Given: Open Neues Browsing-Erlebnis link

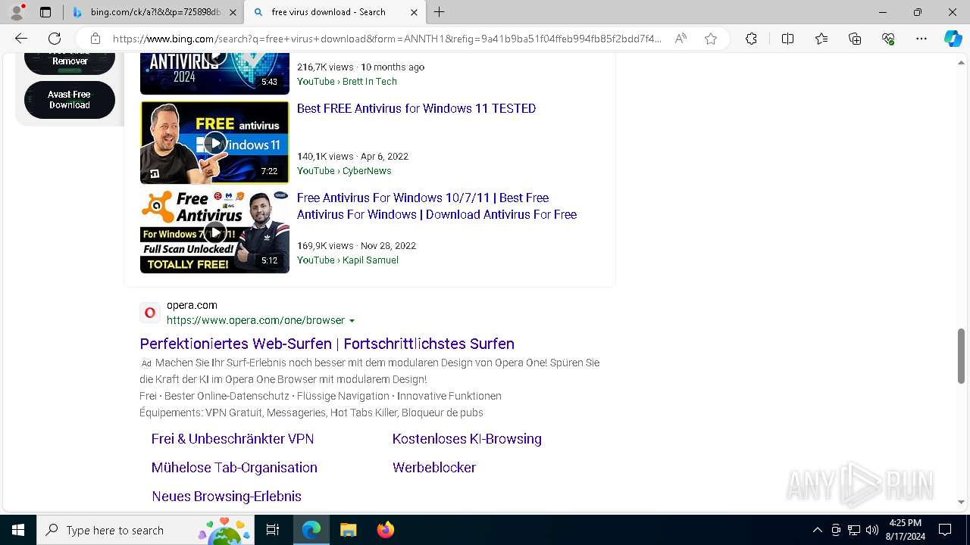Looking at the screenshot, I should coord(227,497).
